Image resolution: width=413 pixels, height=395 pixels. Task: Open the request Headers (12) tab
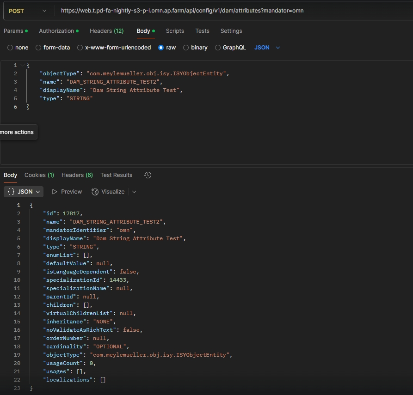click(x=106, y=31)
